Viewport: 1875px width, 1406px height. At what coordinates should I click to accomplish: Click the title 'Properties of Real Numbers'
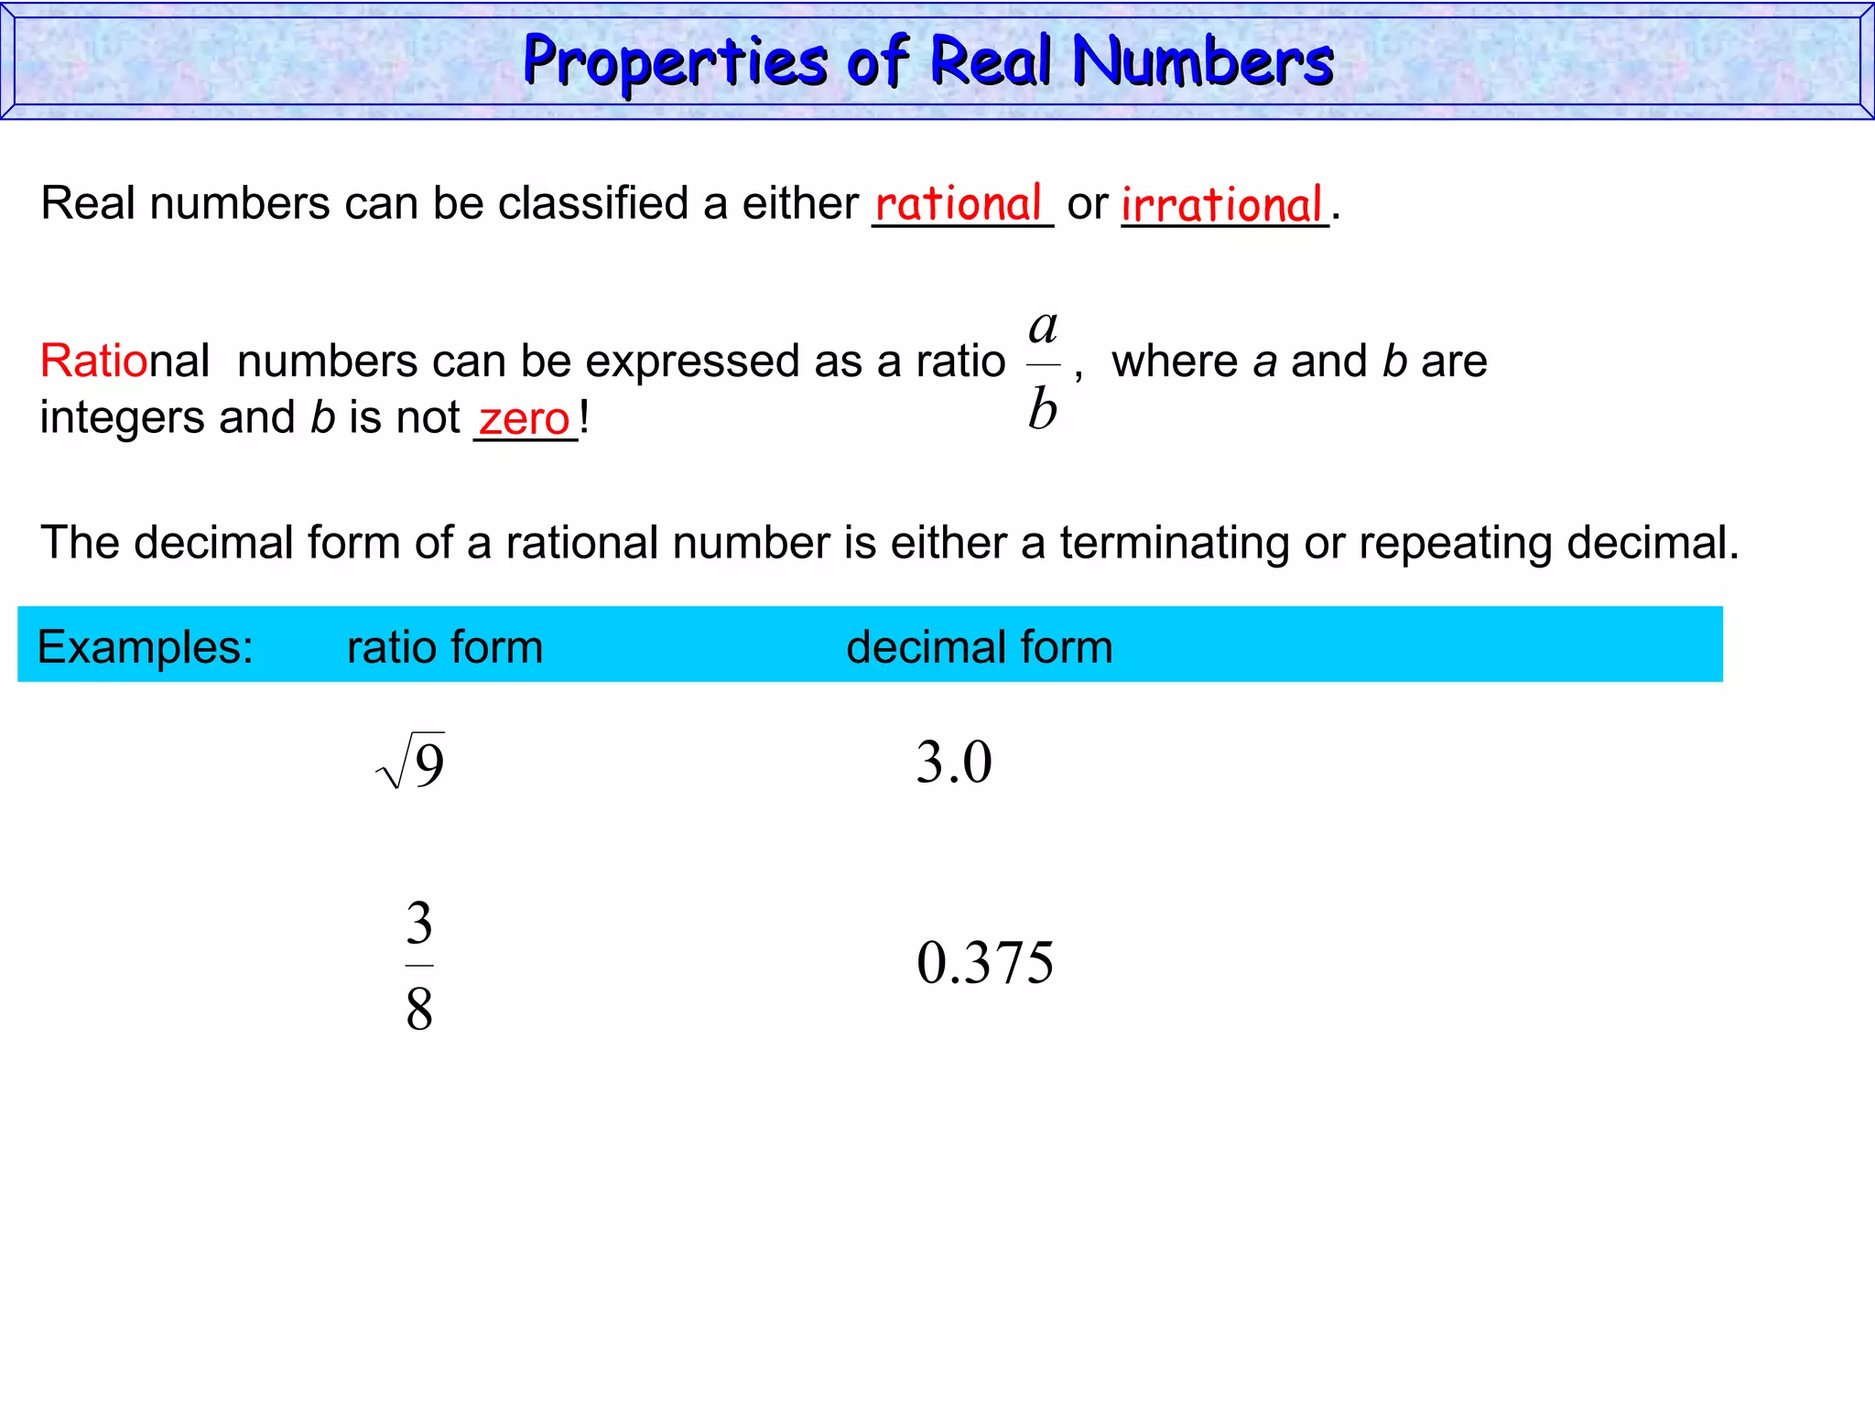coord(927,60)
